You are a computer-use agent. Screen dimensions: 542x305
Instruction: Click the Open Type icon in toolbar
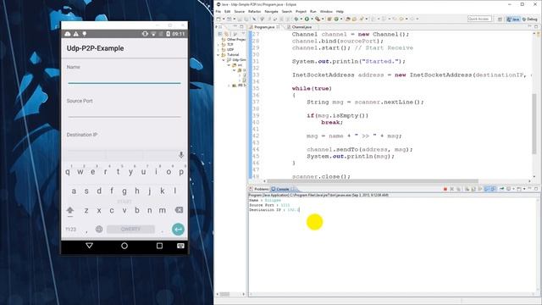click(x=348, y=19)
